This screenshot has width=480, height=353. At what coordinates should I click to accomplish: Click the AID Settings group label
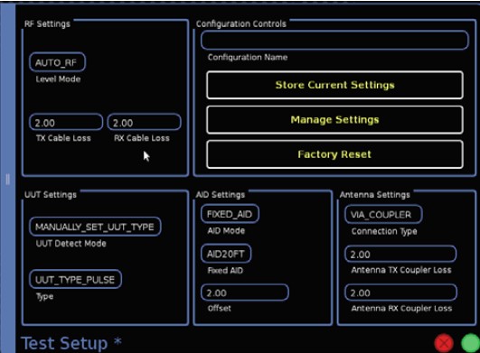pos(221,195)
